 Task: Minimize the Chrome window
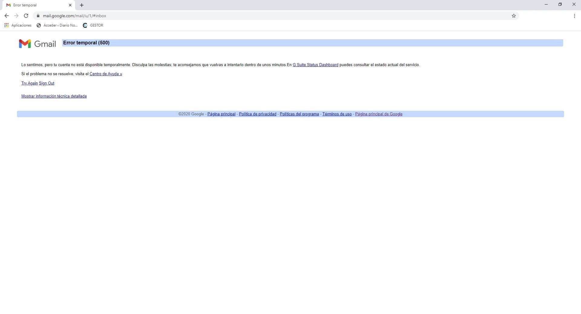click(546, 5)
